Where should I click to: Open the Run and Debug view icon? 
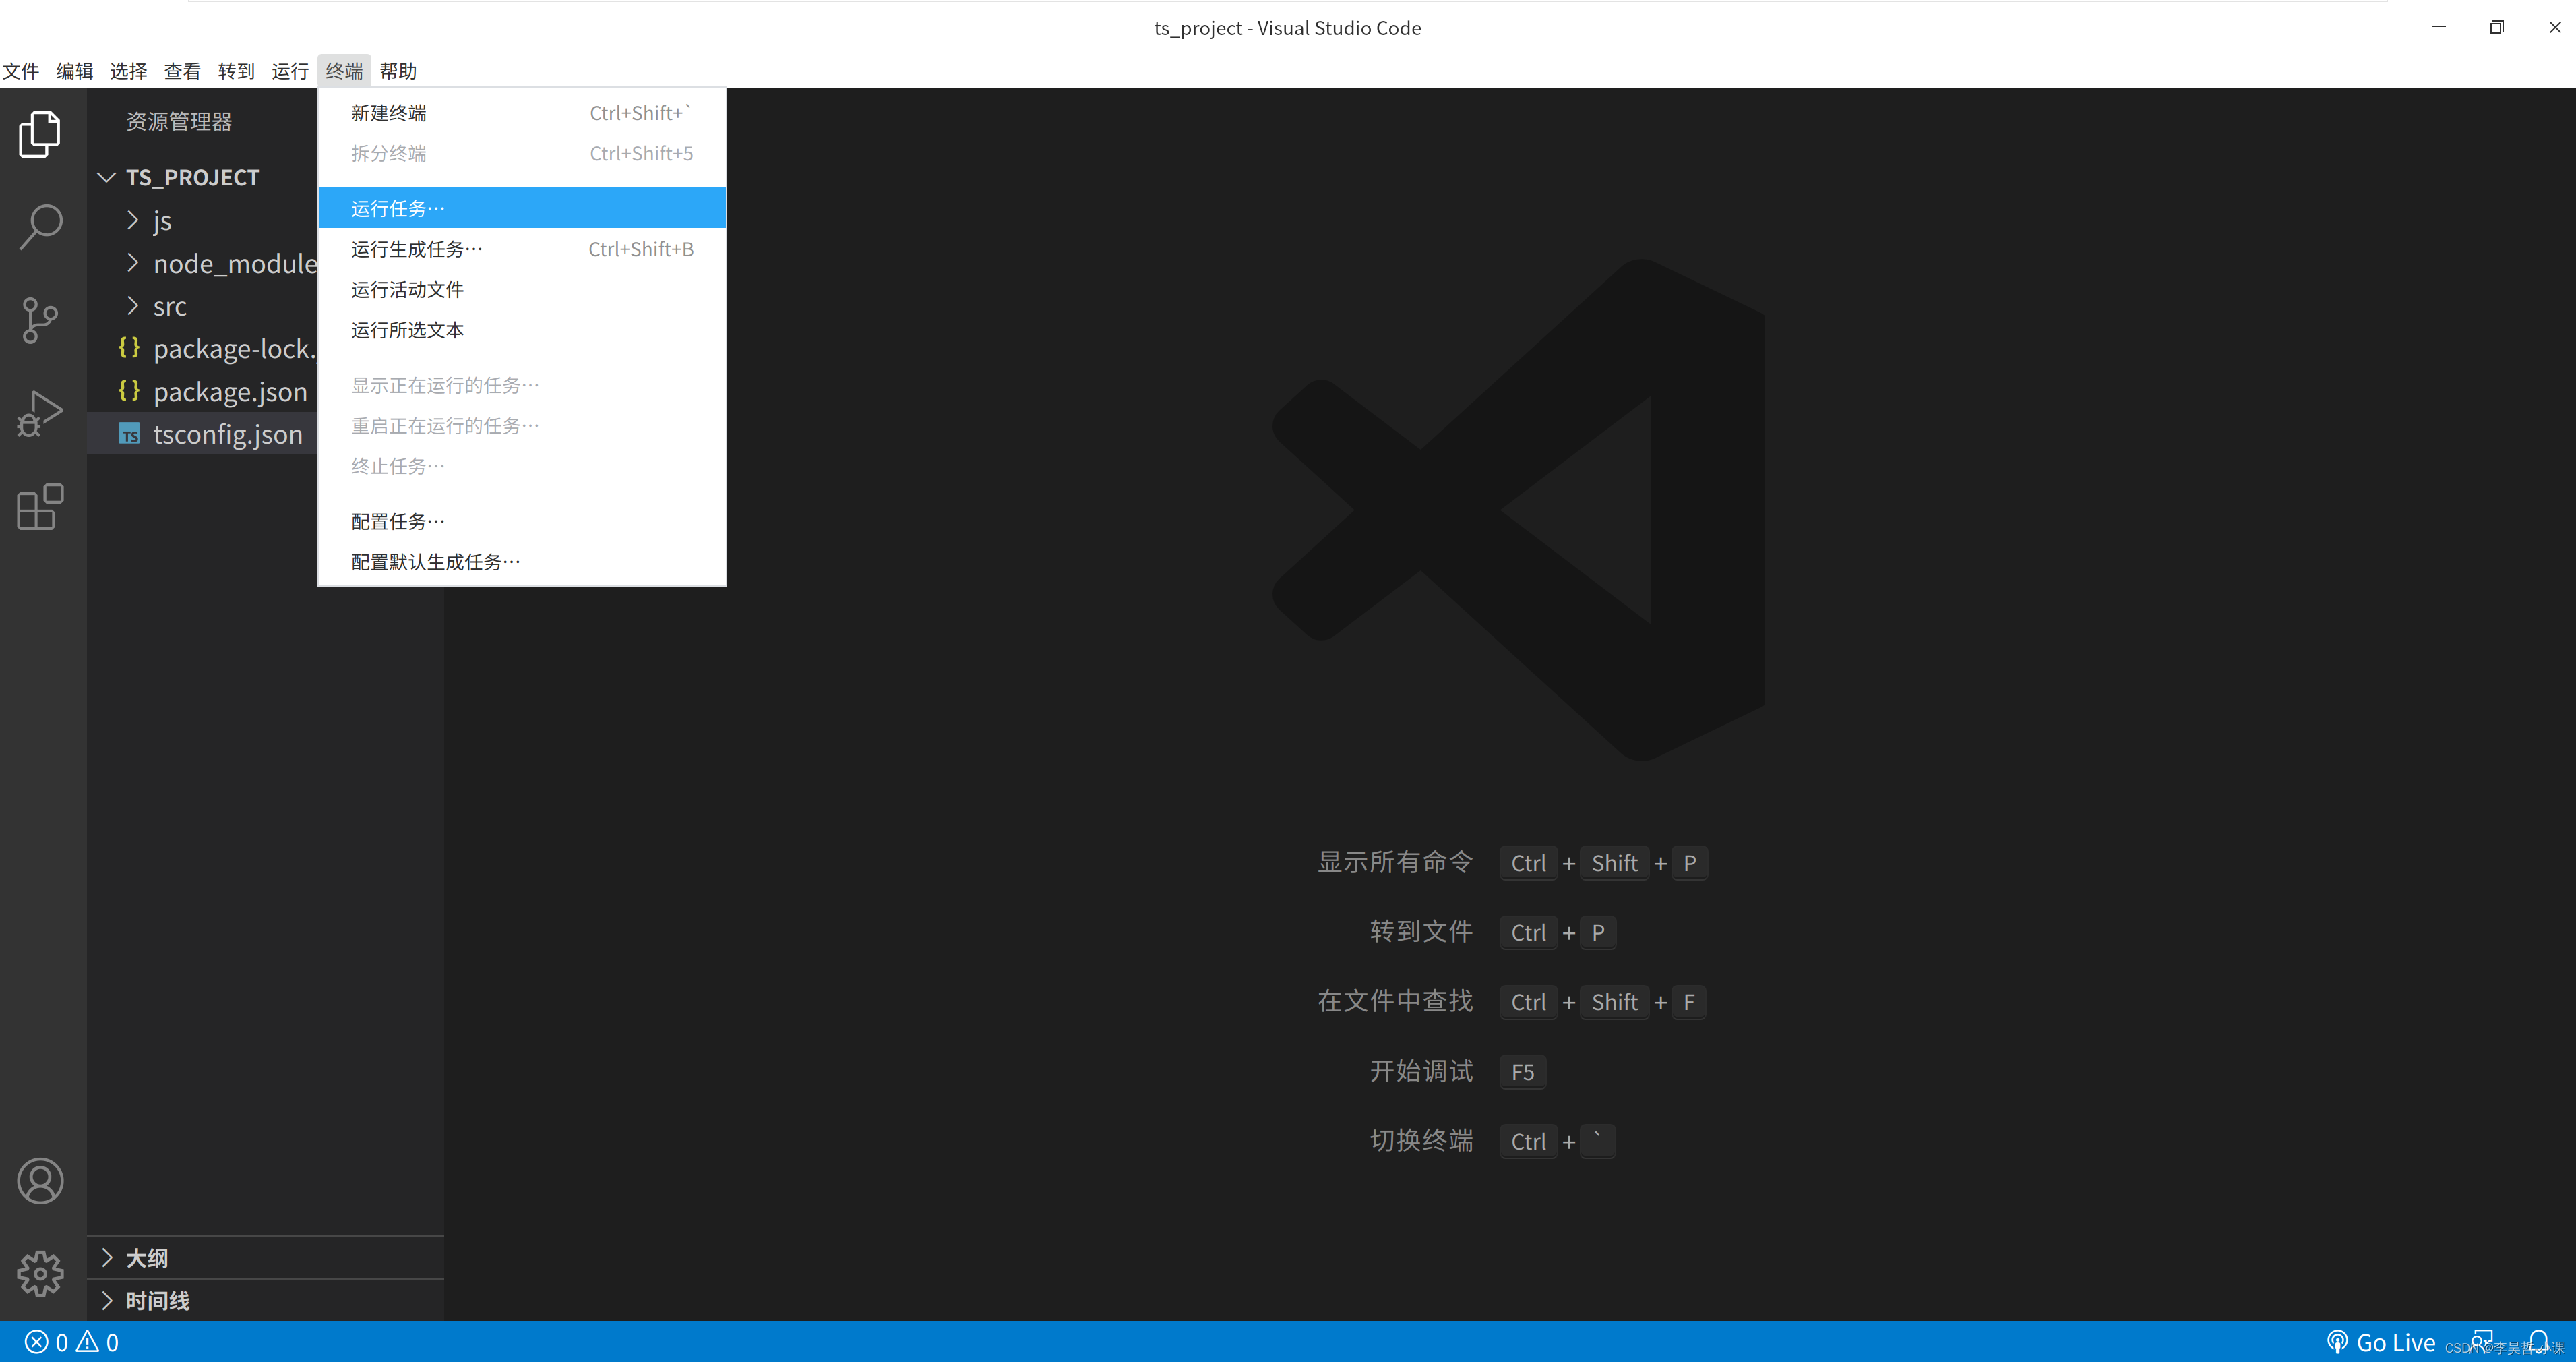(x=40, y=413)
